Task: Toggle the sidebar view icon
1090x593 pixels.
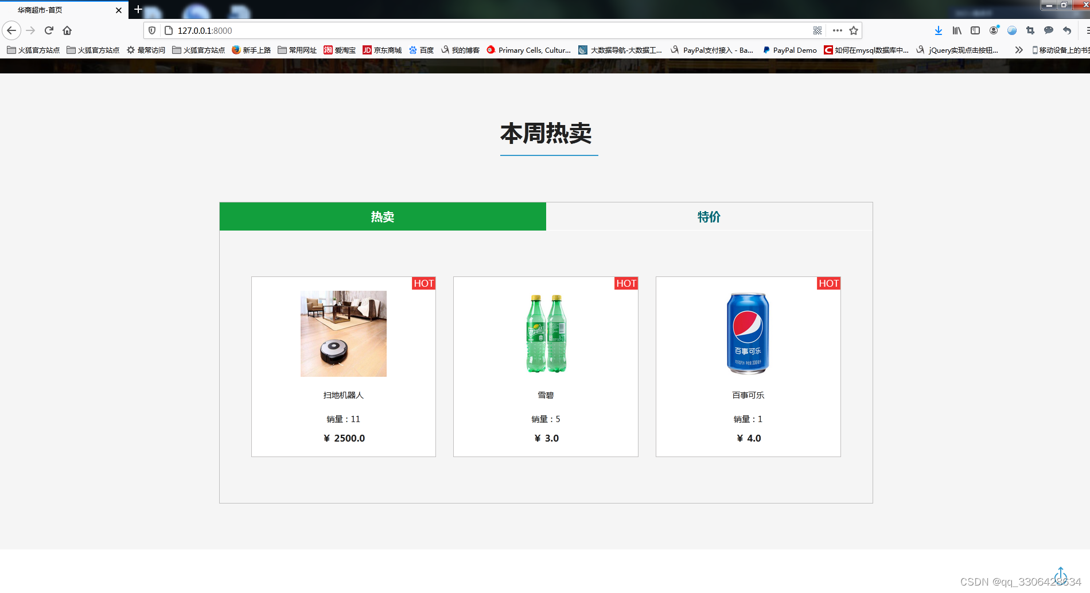Action: tap(975, 30)
